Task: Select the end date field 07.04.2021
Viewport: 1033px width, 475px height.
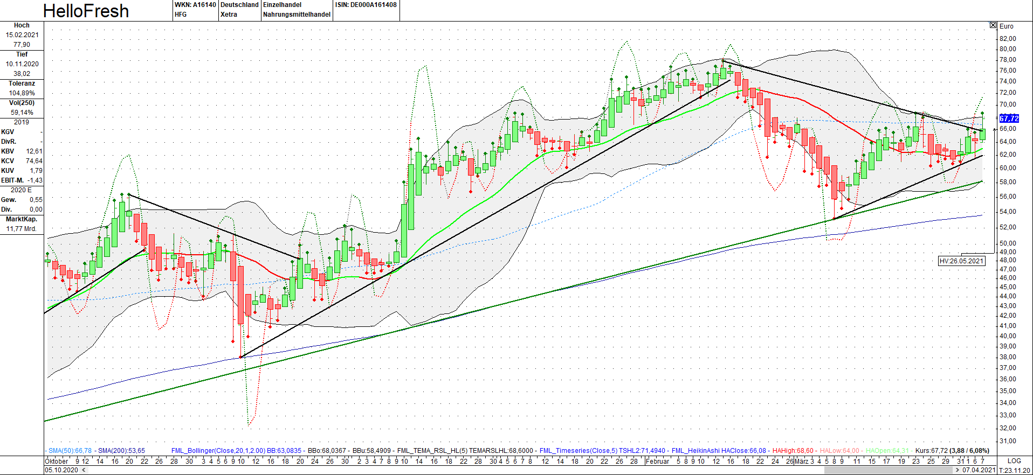Action: point(979,470)
